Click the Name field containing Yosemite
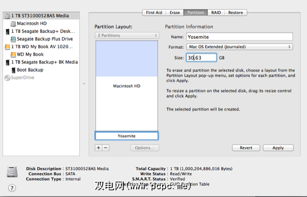Image resolution: width=307 pixels, height=197 pixels. [240, 37]
